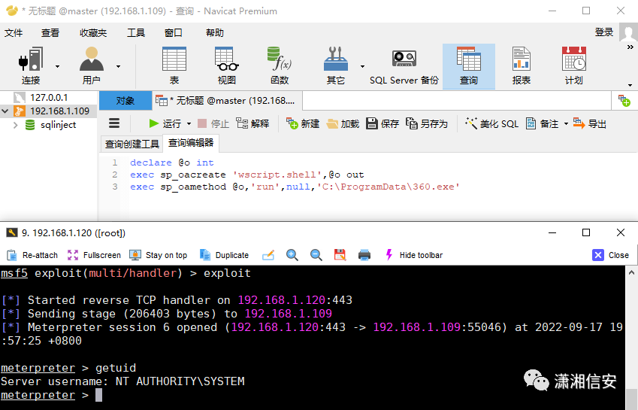Open the User (用户) tool
638x410 pixels.
(91, 65)
